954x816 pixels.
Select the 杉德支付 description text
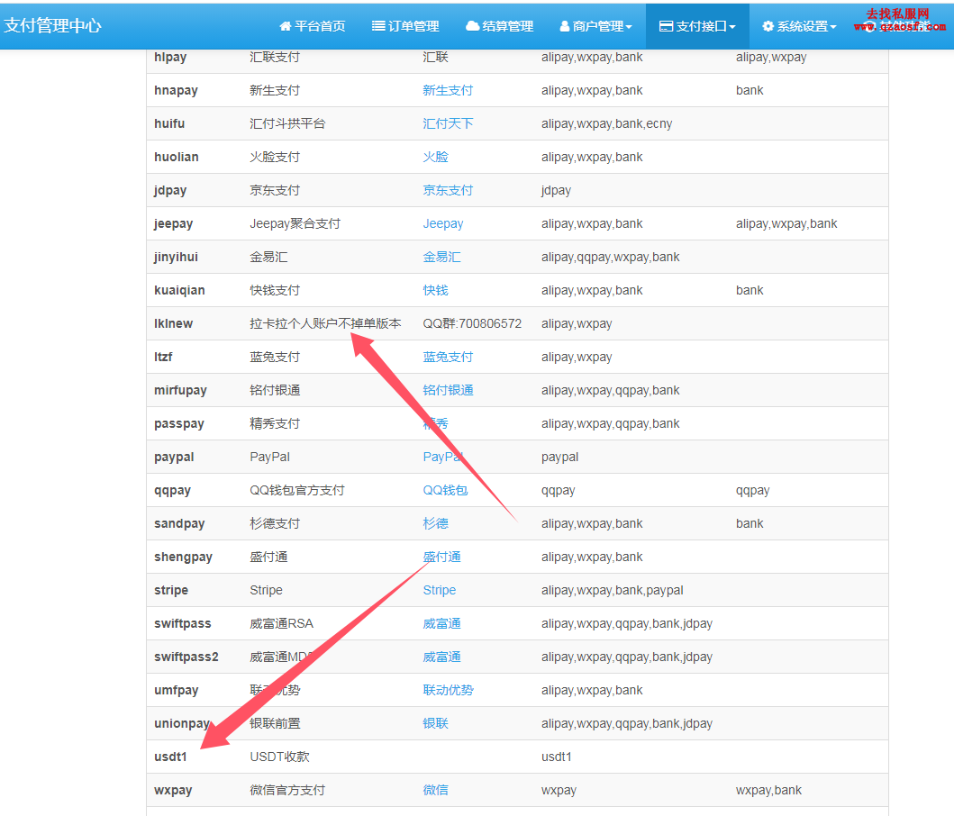click(x=275, y=524)
